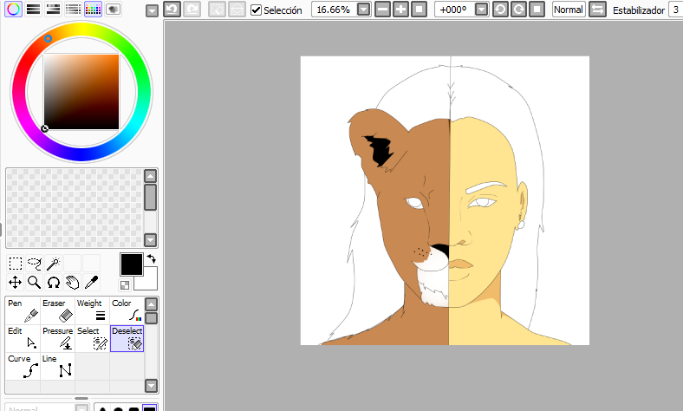
Task: Open the menu arrow left of undo
Action: 152,11
